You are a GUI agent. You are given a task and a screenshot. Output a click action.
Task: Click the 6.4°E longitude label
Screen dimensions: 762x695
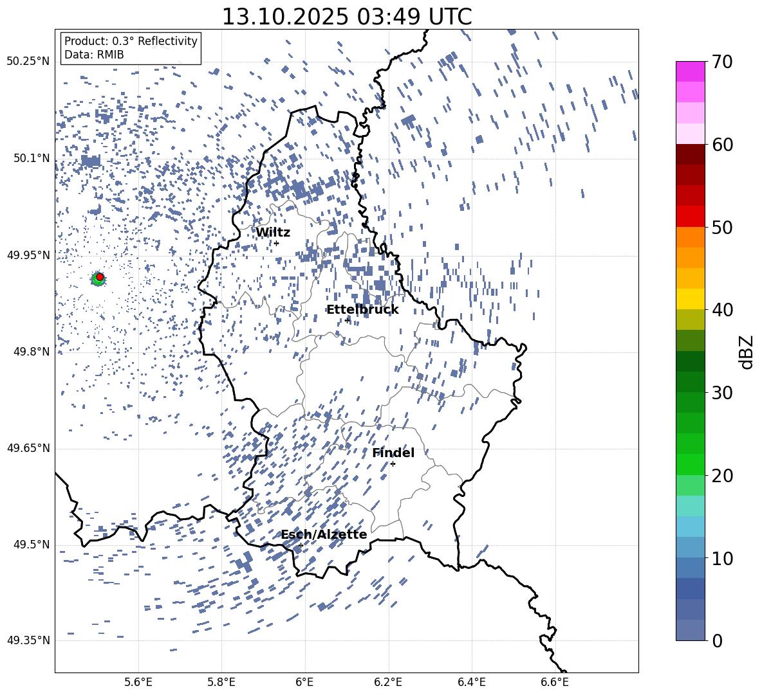point(472,682)
